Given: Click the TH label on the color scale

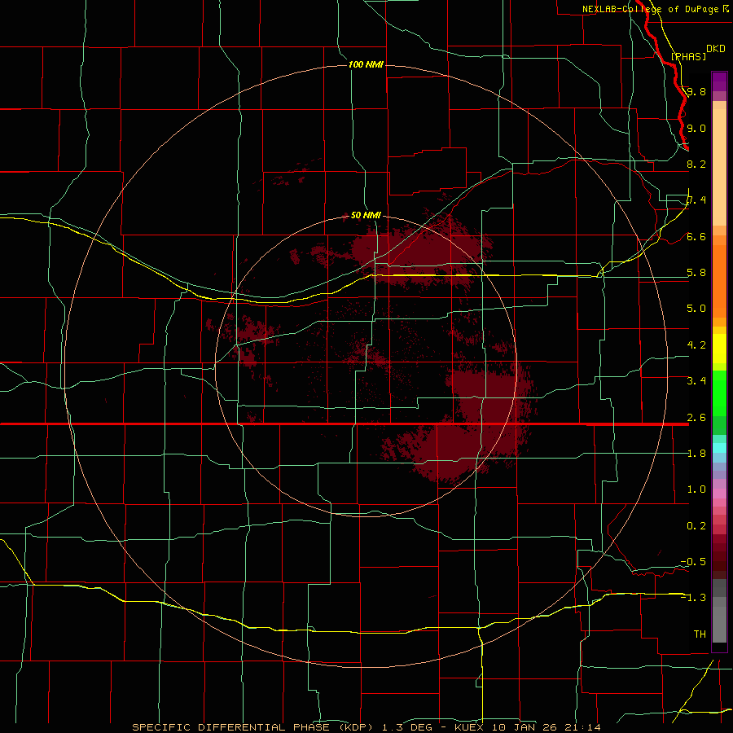Looking at the screenshot, I should 700,634.
